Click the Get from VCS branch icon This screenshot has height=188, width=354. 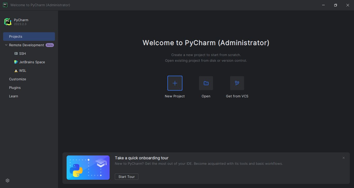pyautogui.click(x=237, y=83)
